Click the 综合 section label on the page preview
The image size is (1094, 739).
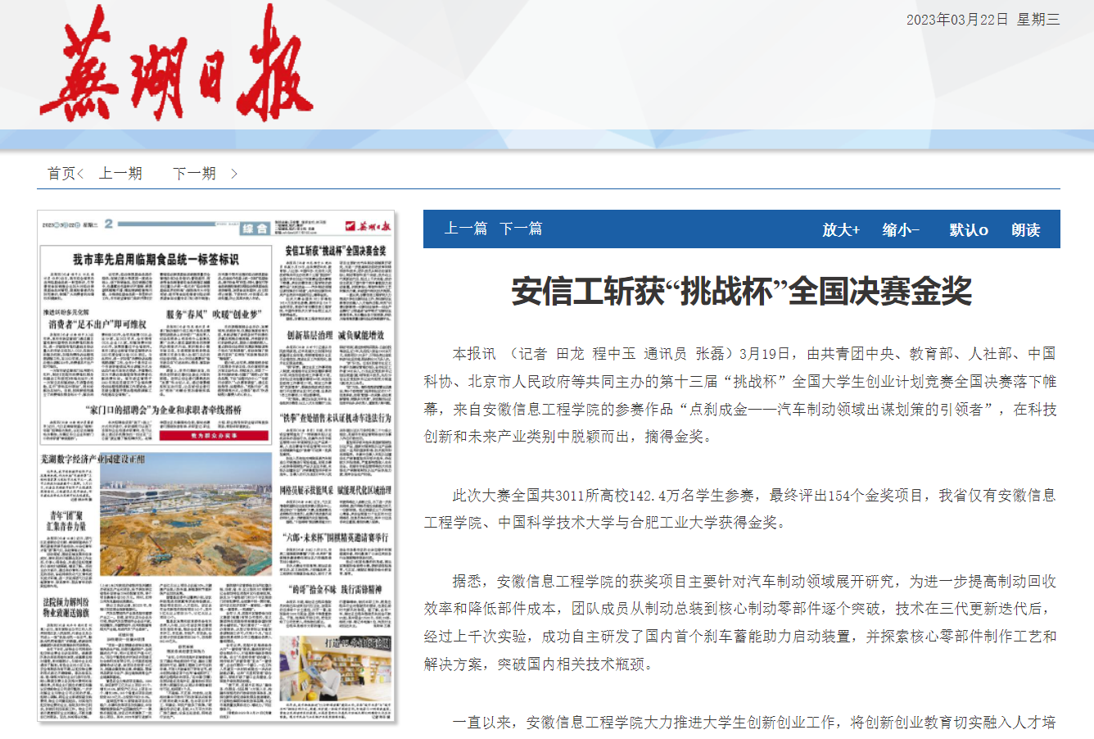click(x=254, y=229)
